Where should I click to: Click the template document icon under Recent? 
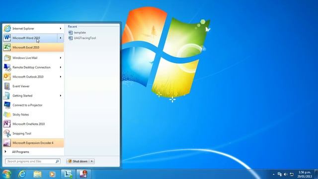(71, 32)
